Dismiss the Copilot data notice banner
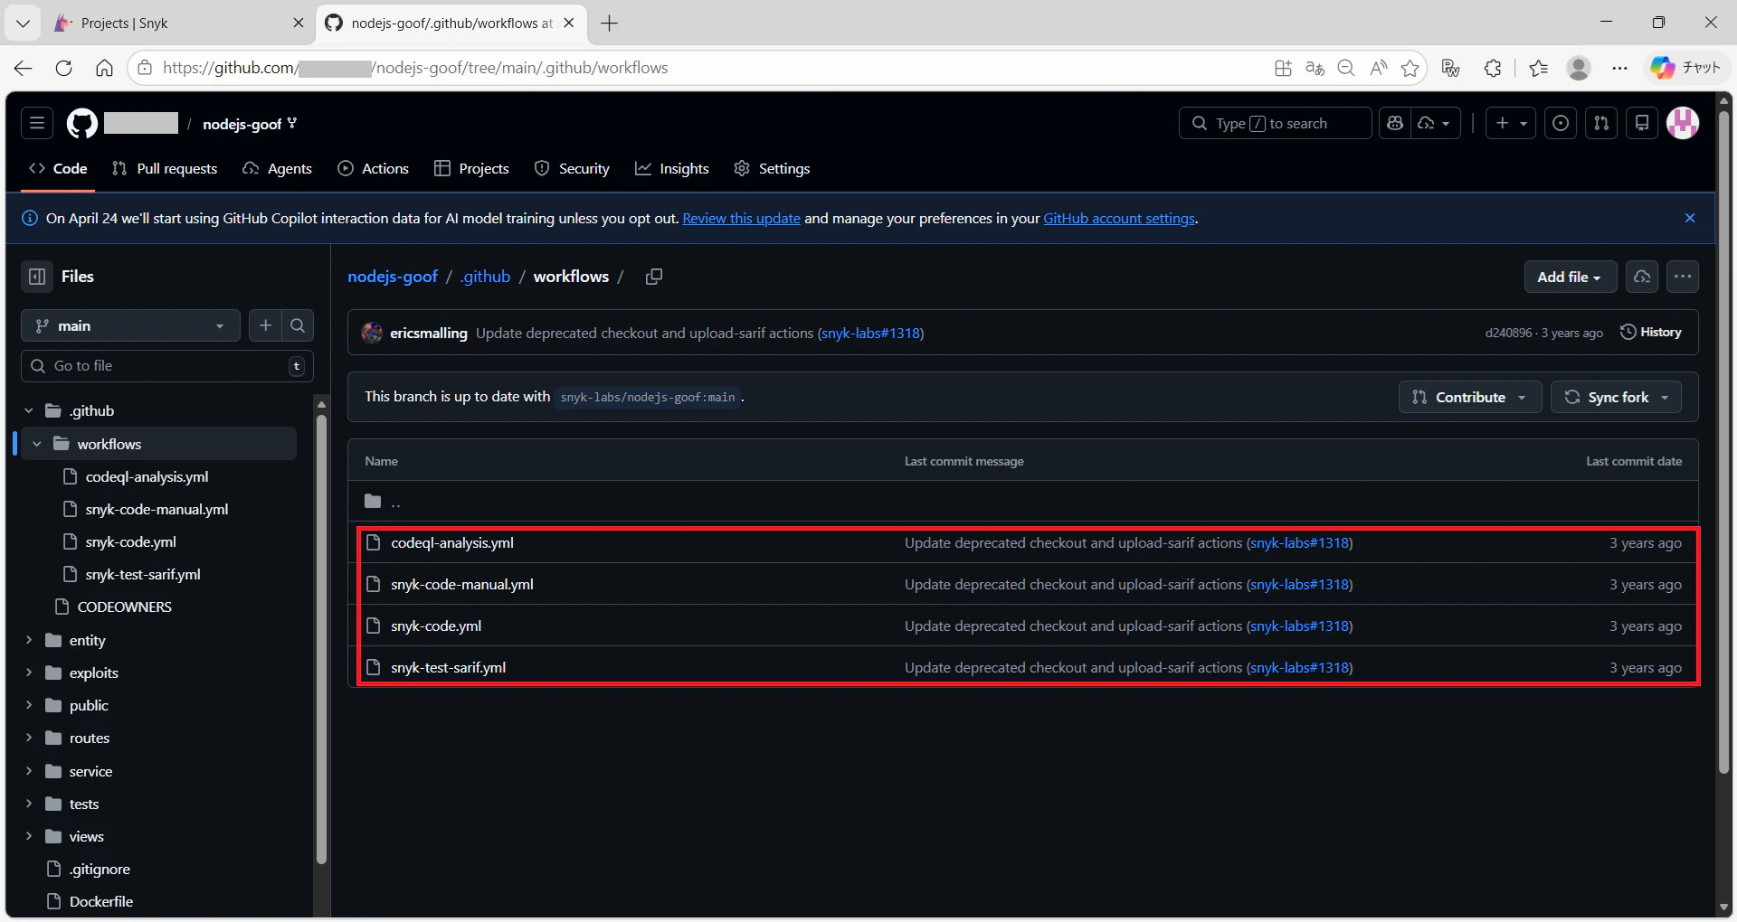 click(1690, 218)
